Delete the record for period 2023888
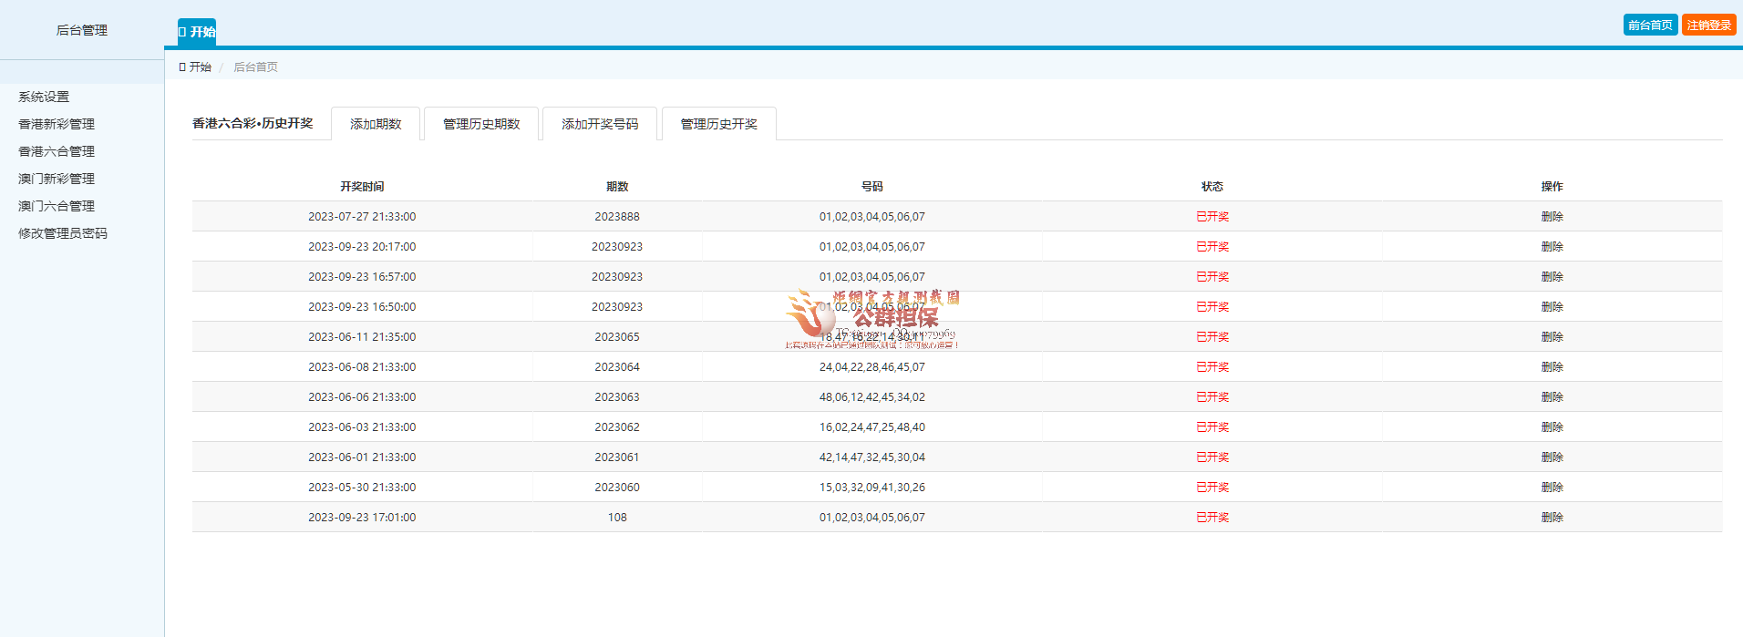 coord(1552,217)
